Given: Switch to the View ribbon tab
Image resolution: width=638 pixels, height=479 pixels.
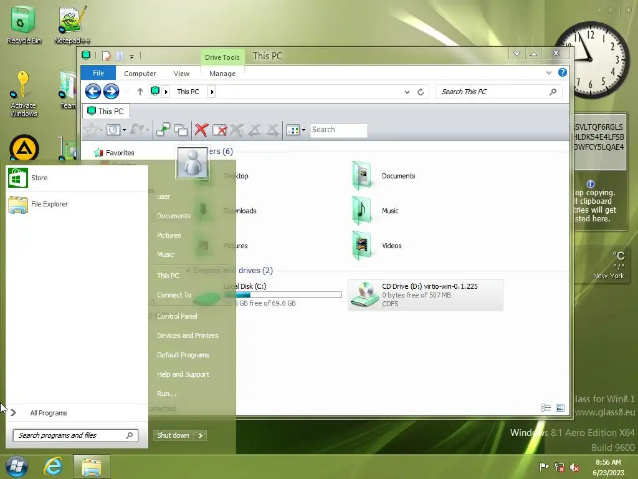Looking at the screenshot, I should coord(181,74).
